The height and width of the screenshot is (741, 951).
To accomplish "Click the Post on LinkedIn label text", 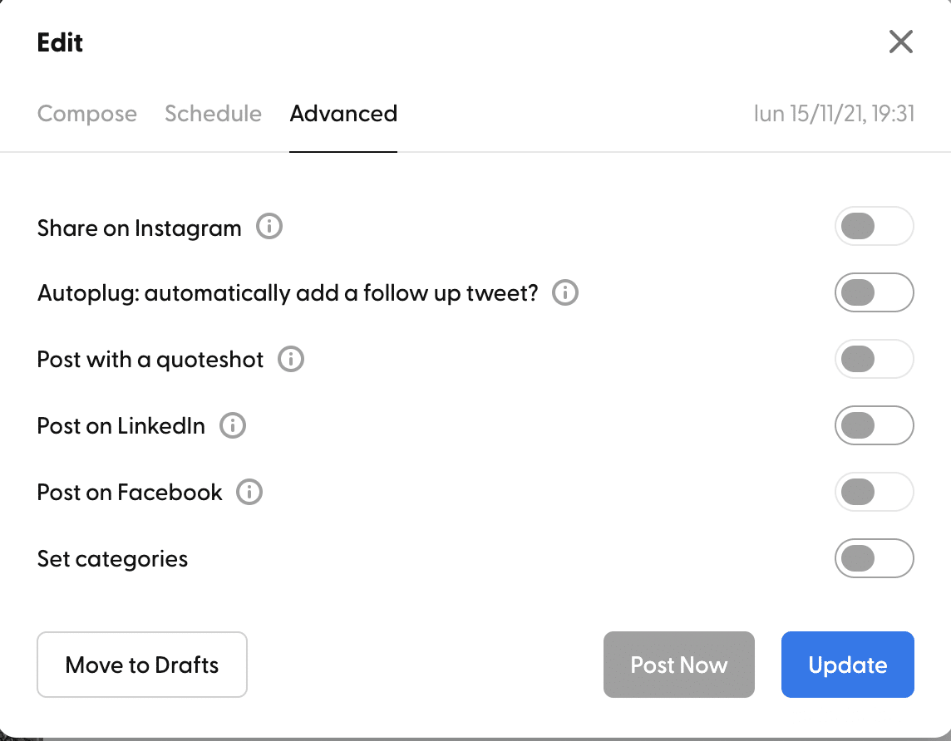I will (x=121, y=426).
